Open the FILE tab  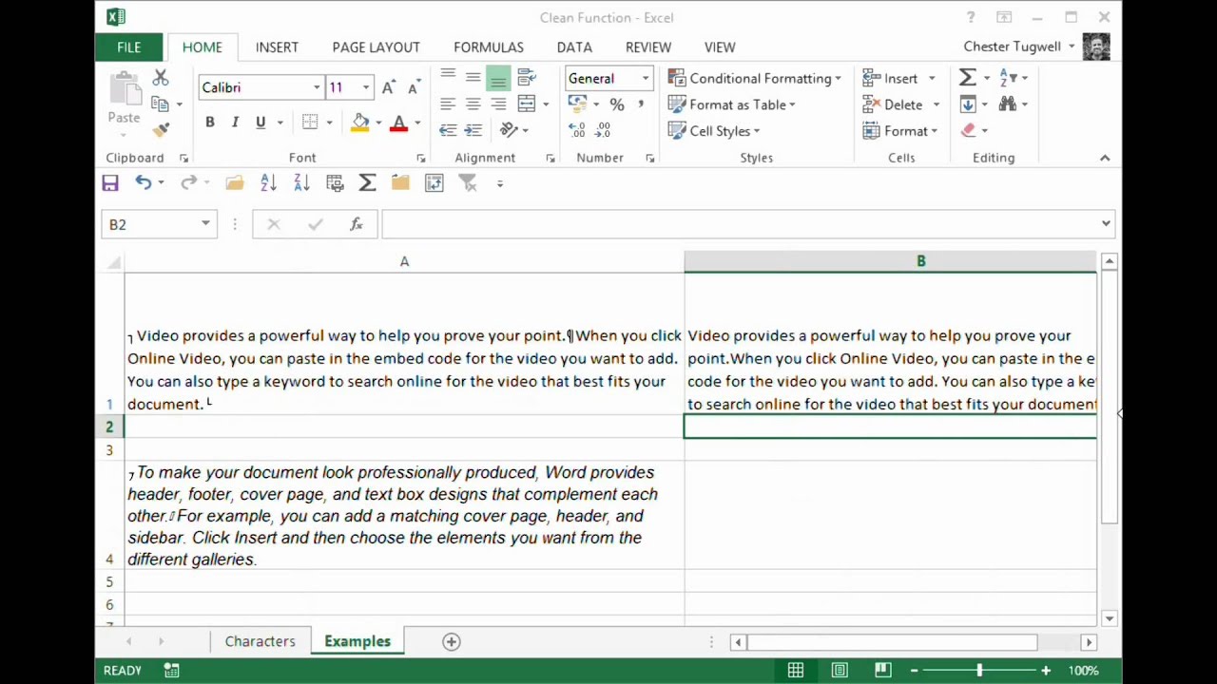pos(129,47)
